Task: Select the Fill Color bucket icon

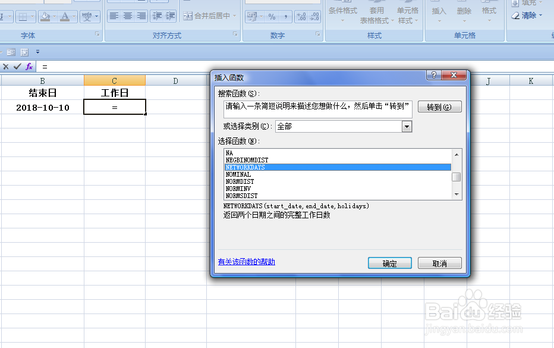Action: coord(45,16)
